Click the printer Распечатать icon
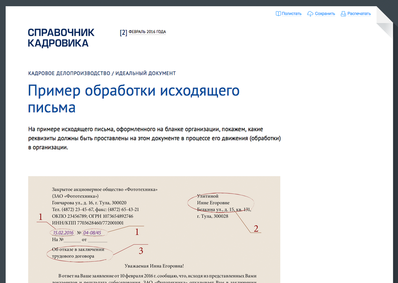The height and width of the screenshot is (283, 398). pos(343,14)
